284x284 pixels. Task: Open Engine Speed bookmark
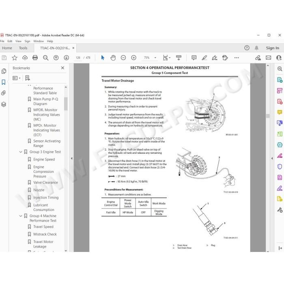point(44,159)
